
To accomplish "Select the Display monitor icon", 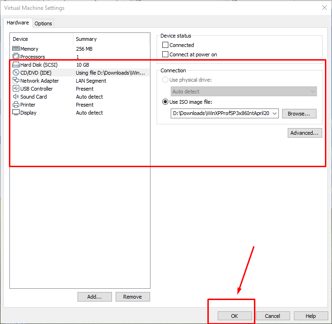I will (16, 113).
